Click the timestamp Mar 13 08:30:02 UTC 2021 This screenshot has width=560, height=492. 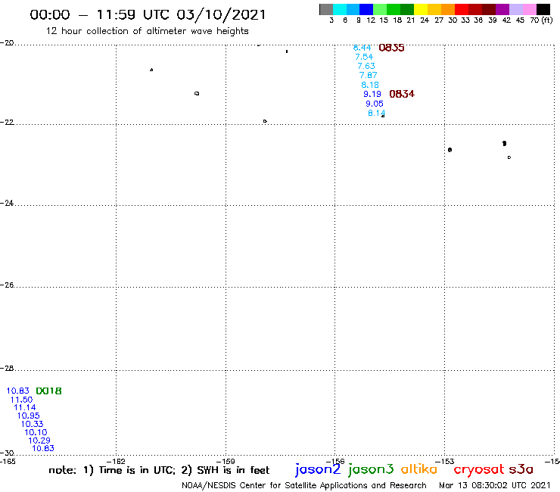point(495,486)
